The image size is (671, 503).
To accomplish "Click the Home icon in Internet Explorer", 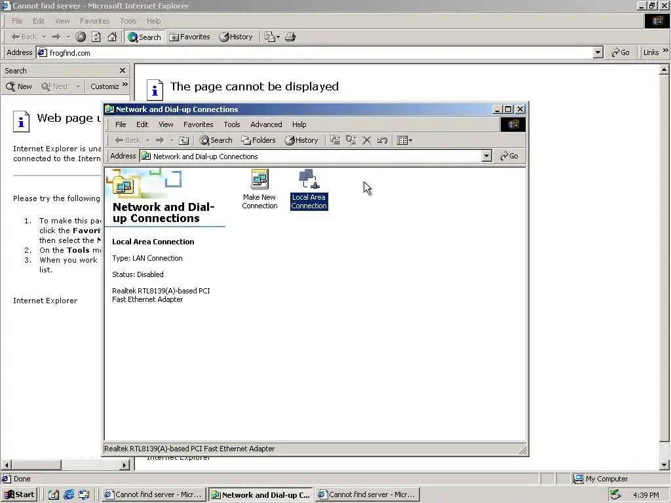I will tap(112, 37).
